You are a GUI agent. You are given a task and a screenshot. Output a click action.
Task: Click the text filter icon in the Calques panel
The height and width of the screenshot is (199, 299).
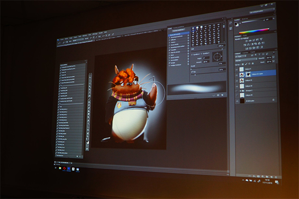click(x=260, y=54)
